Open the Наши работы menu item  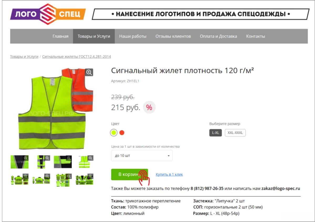pos(133,36)
